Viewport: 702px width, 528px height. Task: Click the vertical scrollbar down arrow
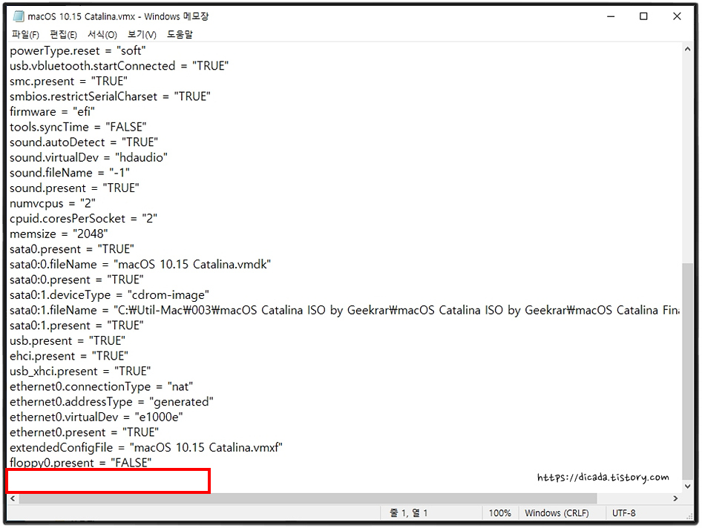pyautogui.click(x=687, y=486)
